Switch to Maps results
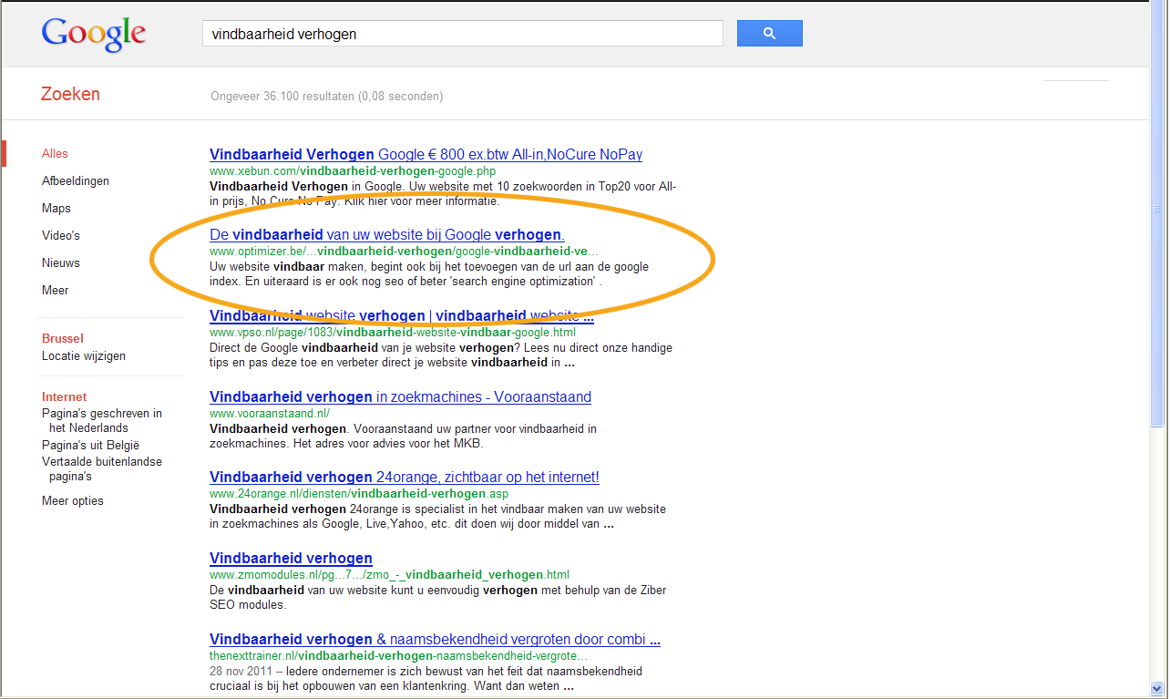The height and width of the screenshot is (699, 1170). 56,209
